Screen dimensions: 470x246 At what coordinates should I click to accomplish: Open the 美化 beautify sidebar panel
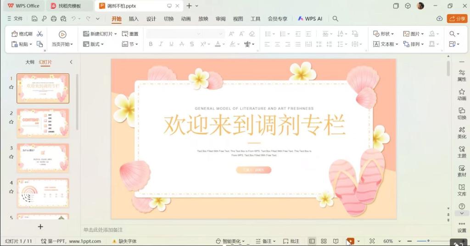tap(461, 133)
